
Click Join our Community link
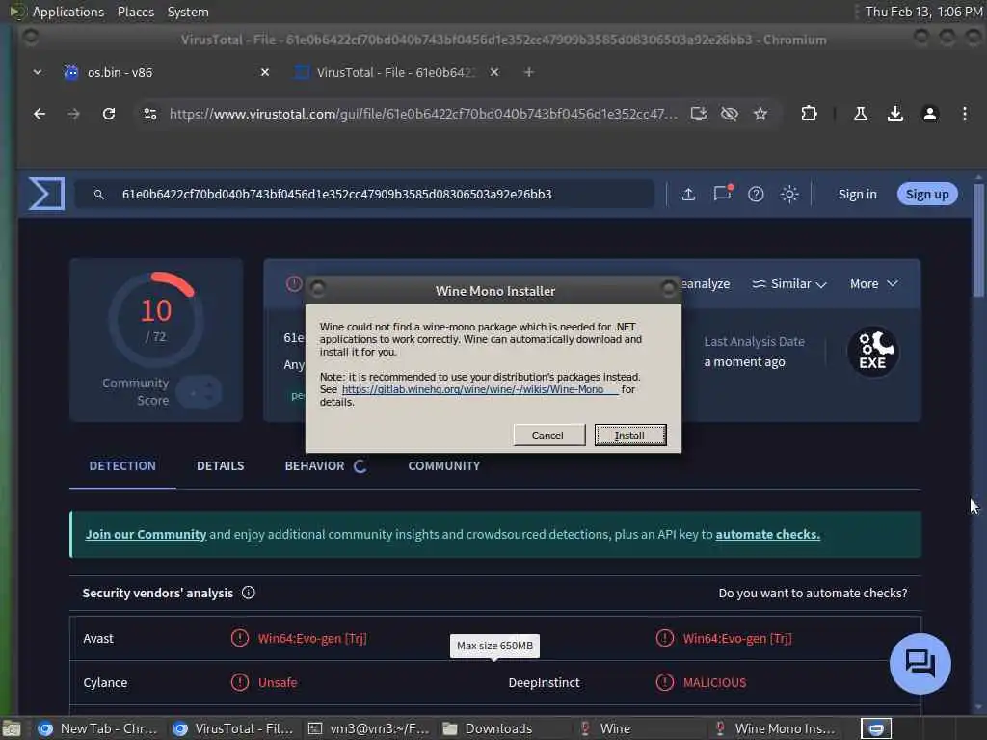[147, 534]
